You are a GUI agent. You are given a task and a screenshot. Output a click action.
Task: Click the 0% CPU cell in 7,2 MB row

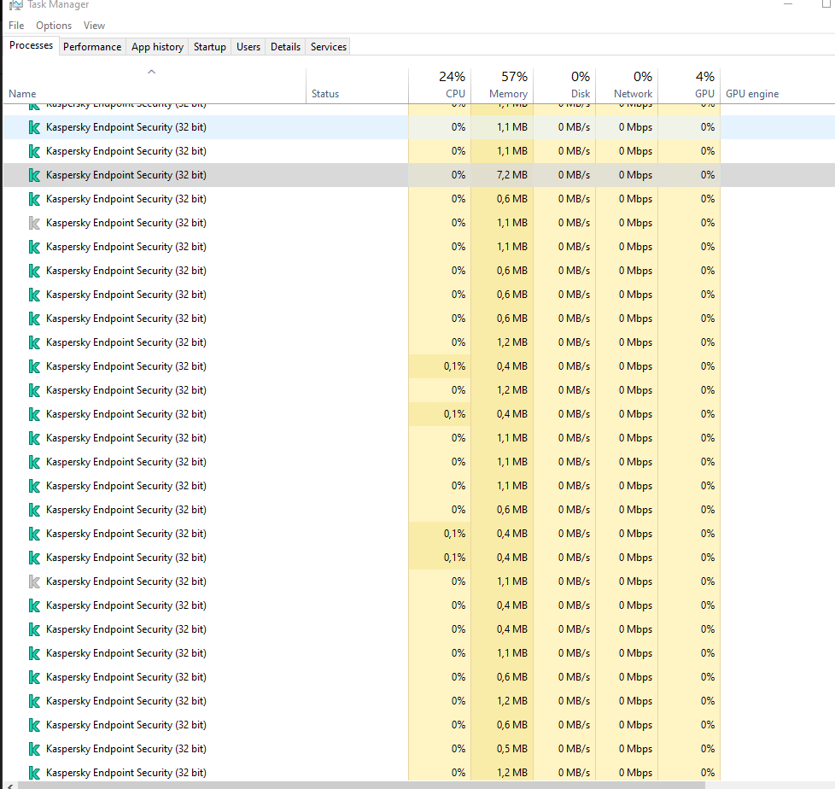440,175
